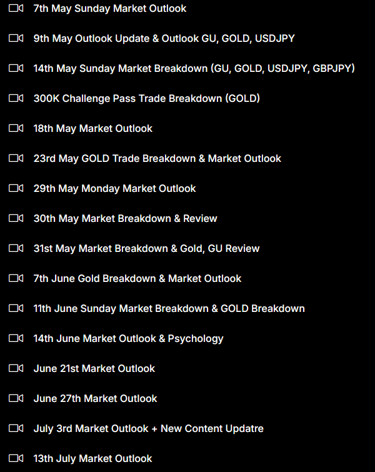The height and width of the screenshot is (472, 375).
Task: Click video icon for 14th June Market Outlook & Psychology
Action: (16, 339)
